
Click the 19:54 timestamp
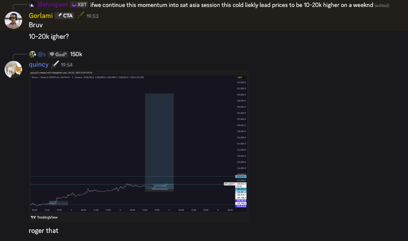[x=67, y=65]
